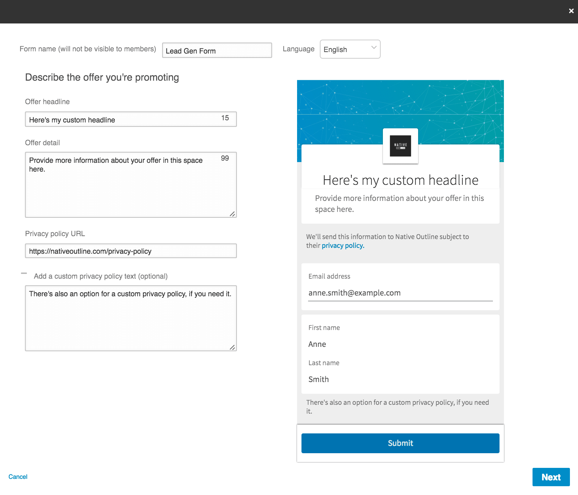Select the Privacy policy URL field
The height and width of the screenshot is (495, 578).
131,251
